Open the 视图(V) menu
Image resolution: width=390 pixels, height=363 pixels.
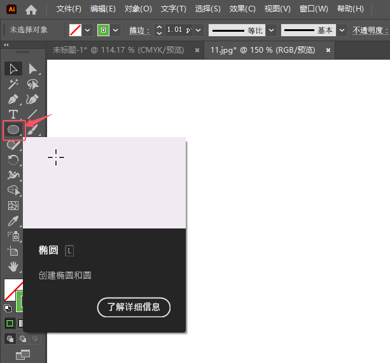point(277,9)
